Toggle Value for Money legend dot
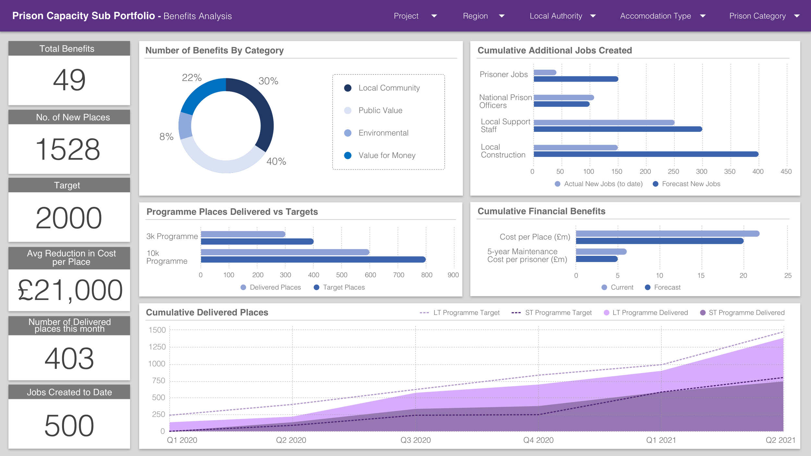The width and height of the screenshot is (811, 456). [x=348, y=155]
